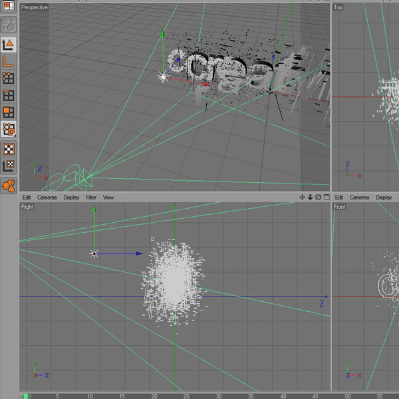Select the light object in Right viewport

94,254
